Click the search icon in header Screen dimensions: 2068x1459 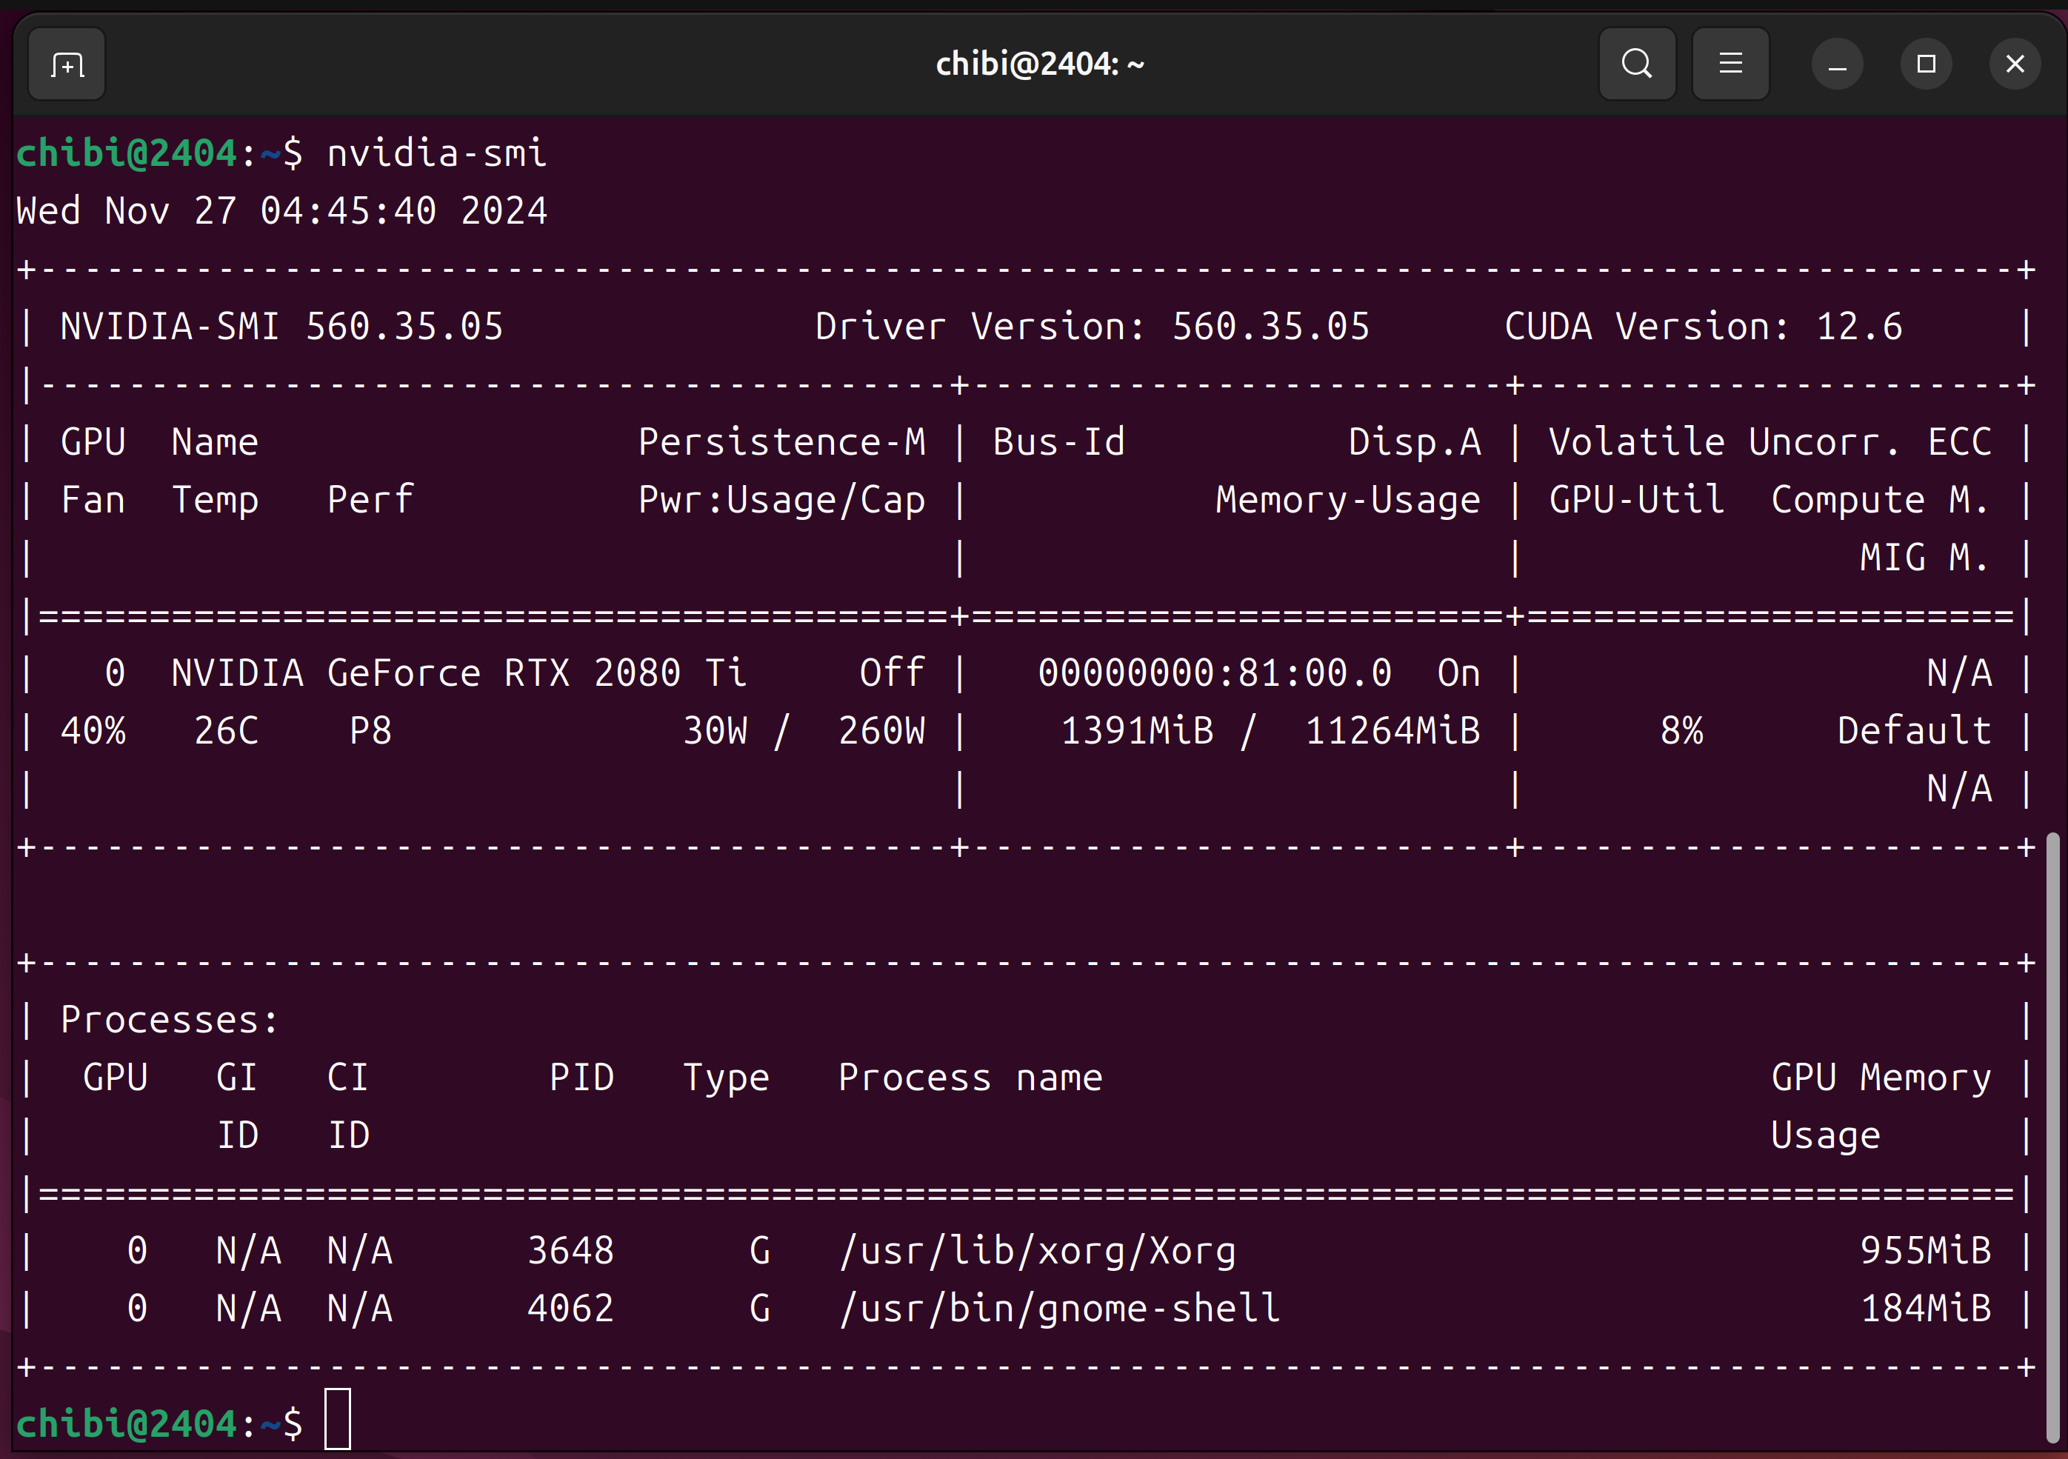coord(1637,64)
